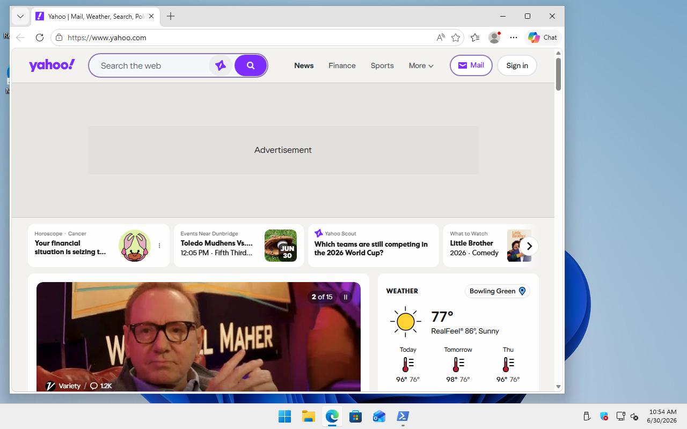
Task: Click the page scroll up arrow
Action: pos(558,53)
